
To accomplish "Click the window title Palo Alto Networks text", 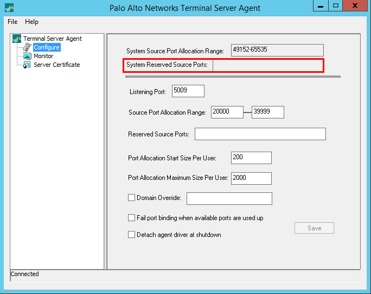I will [184, 8].
